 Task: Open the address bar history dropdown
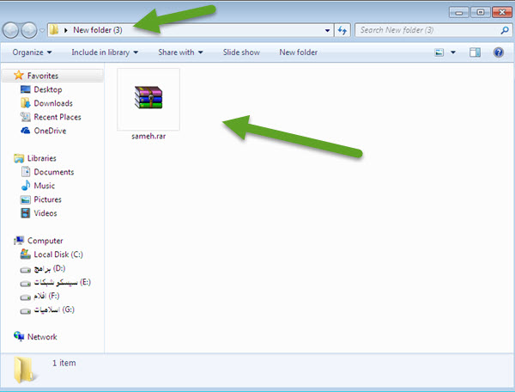coord(327,31)
